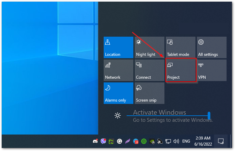Click the green dashed Greenshot tray icon
This screenshot has height=151, width=235.
point(111,141)
